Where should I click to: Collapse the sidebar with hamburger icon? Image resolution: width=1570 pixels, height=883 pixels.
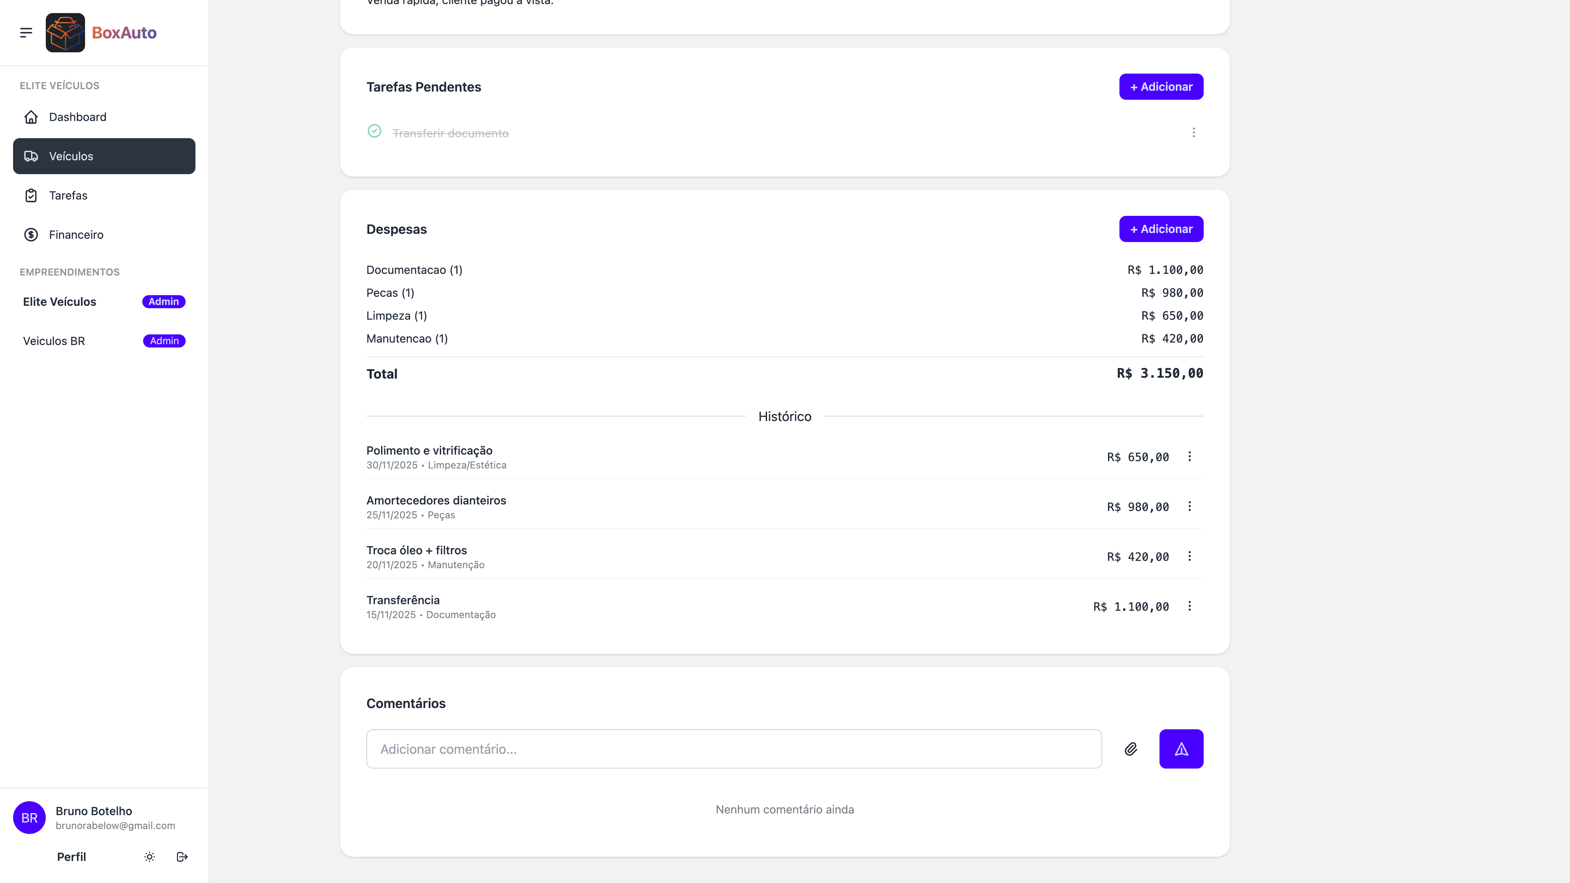pyautogui.click(x=26, y=32)
